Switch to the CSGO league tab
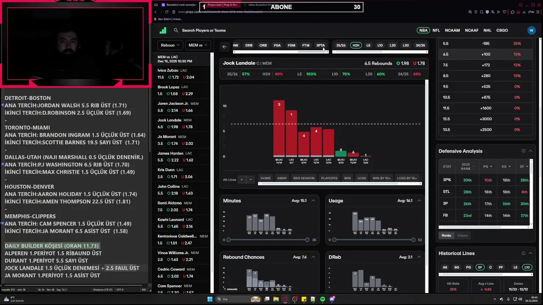The image size is (543, 305). [x=502, y=30]
